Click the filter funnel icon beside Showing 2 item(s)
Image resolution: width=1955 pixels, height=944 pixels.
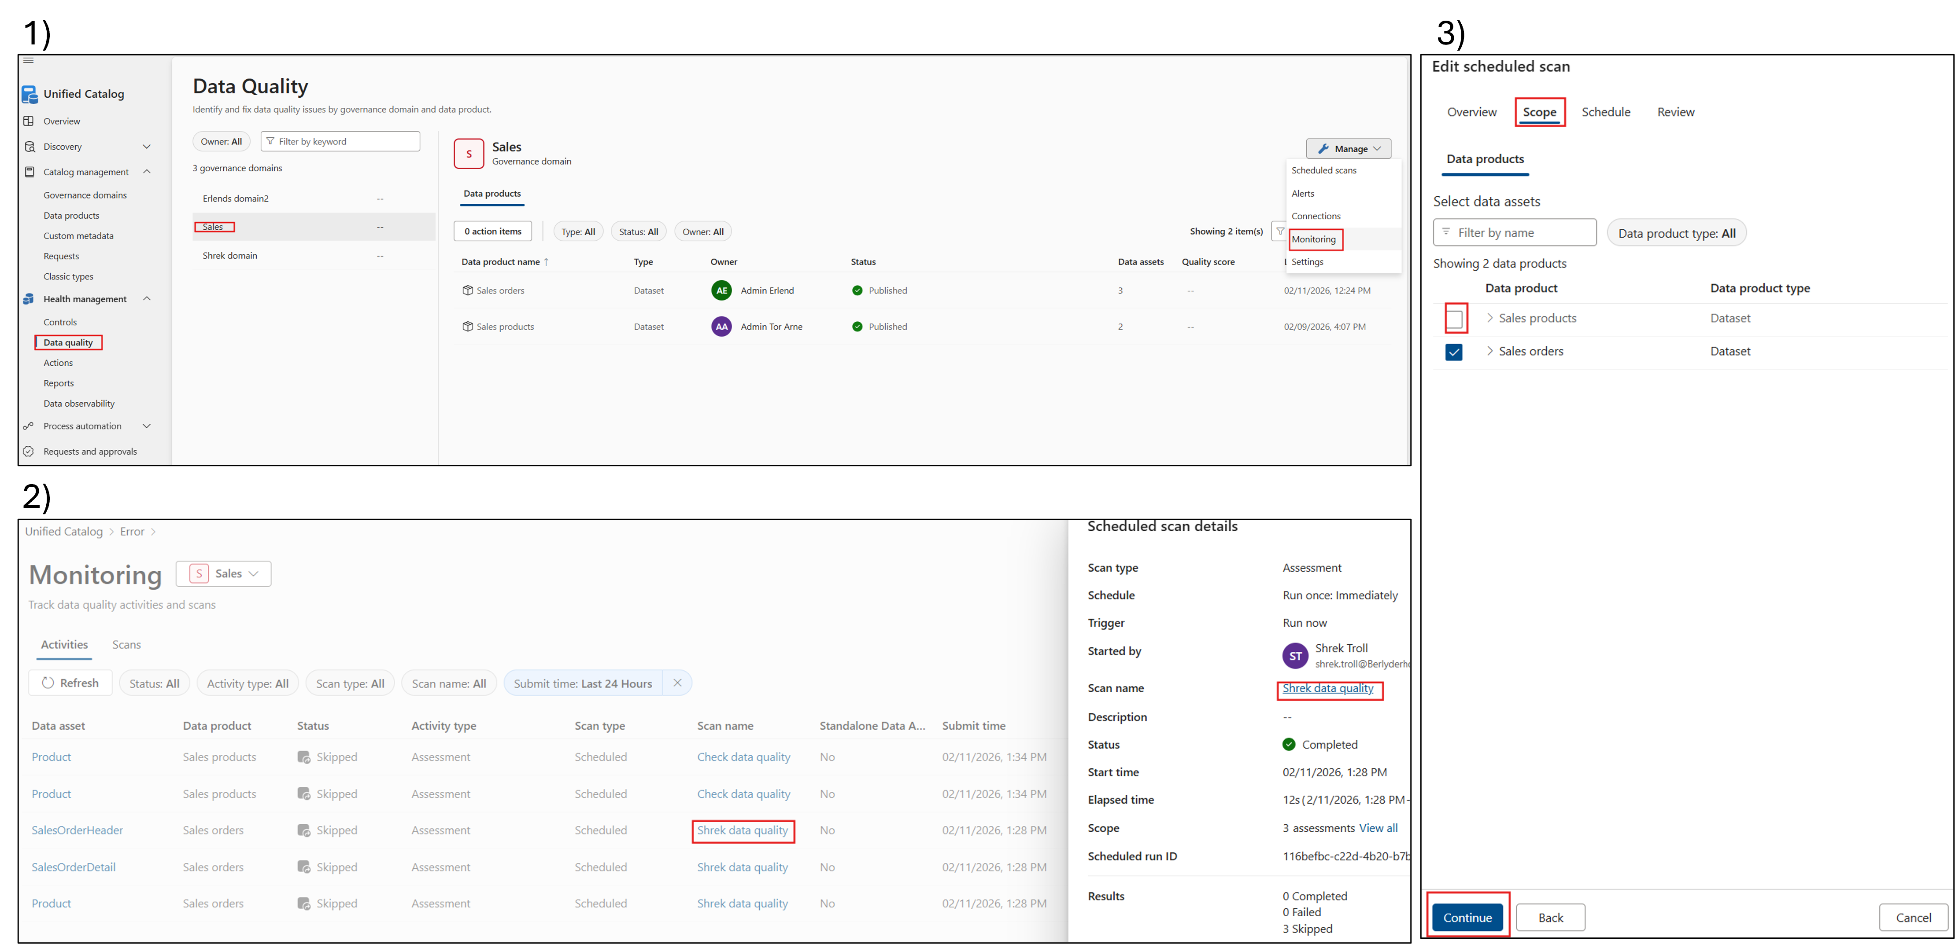coord(1279,231)
